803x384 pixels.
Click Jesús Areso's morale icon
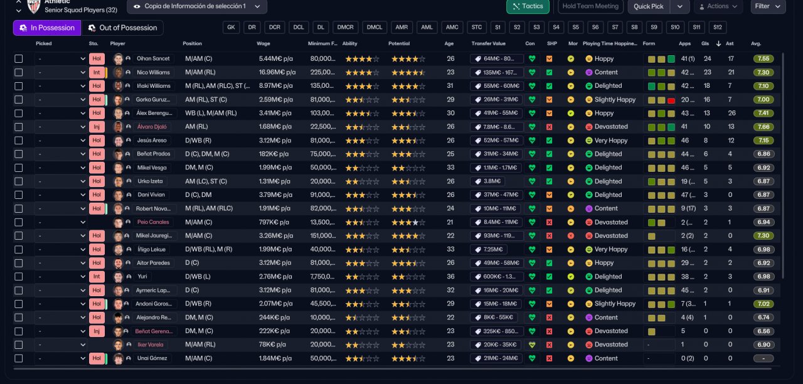point(571,141)
